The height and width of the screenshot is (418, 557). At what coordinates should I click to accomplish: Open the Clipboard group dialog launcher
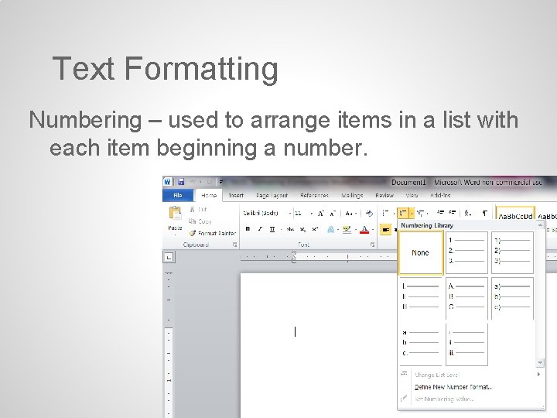click(x=234, y=245)
